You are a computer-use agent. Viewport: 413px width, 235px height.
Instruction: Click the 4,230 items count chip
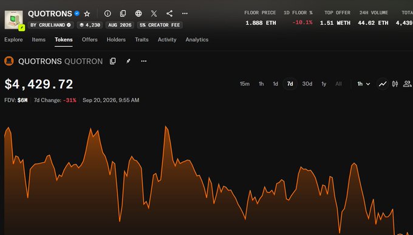click(x=89, y=25)
